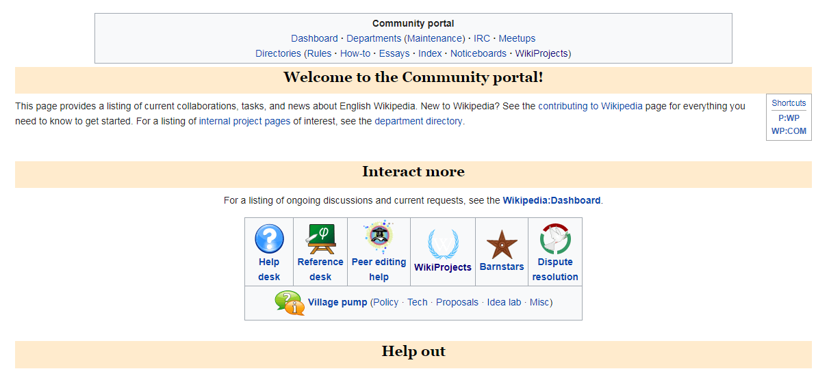Click the "Help desk" text link
The image size is (829, 382).
click(269, 269)
